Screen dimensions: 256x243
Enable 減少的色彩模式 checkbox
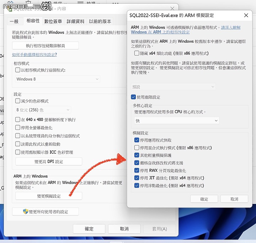click(x=18, y=101)
